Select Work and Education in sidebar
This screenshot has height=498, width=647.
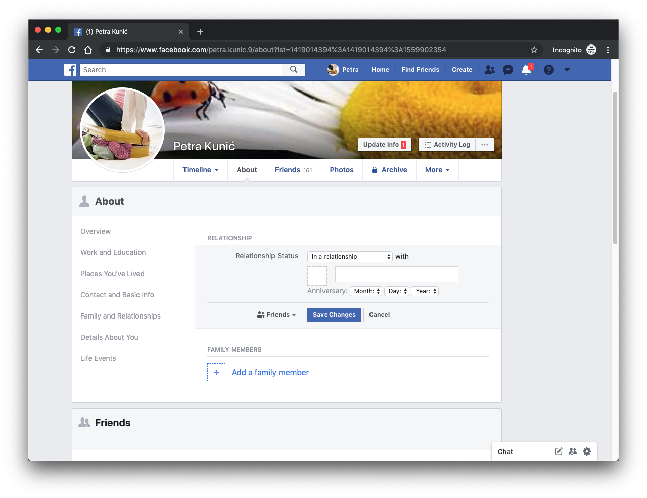[113, 252]
